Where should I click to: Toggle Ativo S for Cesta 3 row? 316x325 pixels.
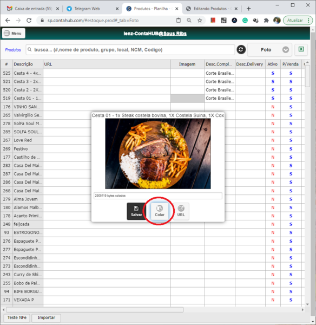click(273, 81)
